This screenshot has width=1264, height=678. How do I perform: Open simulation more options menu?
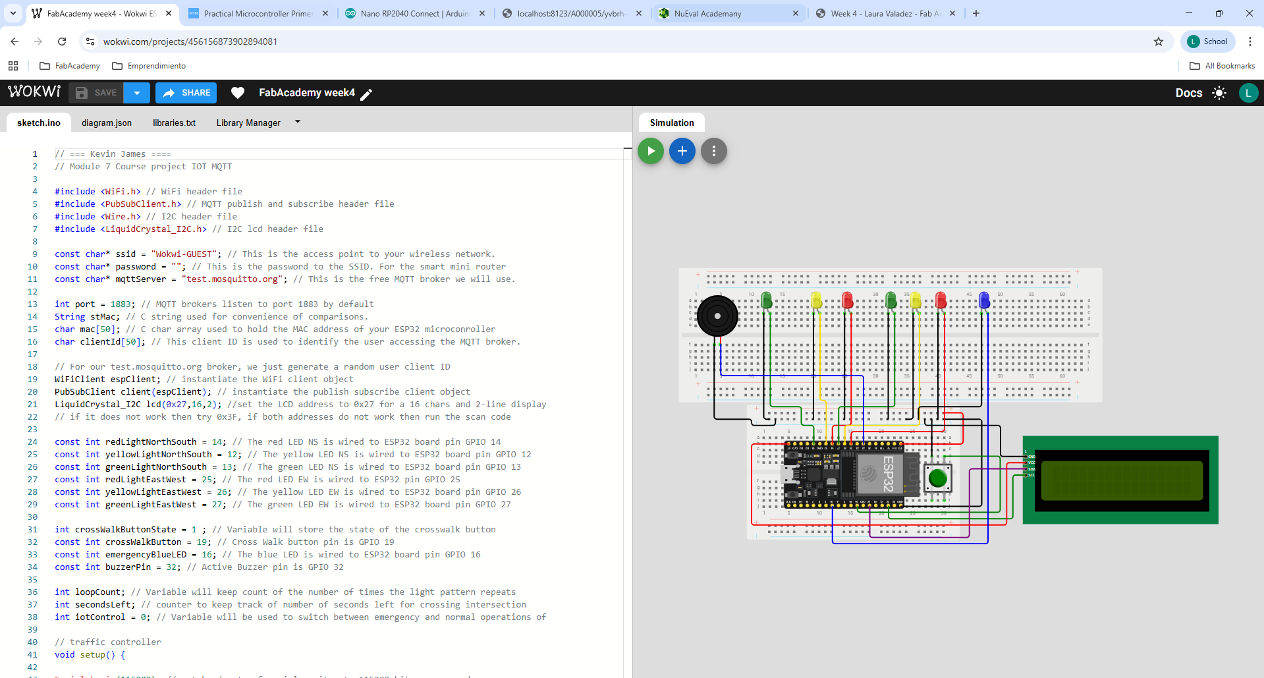(714, 151)
